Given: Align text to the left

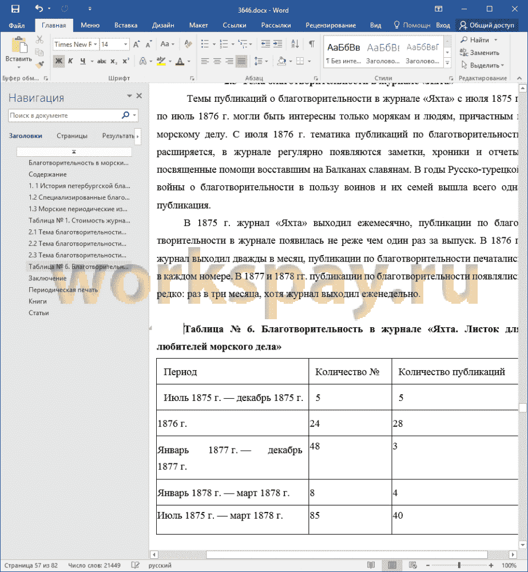Looking at the screenshot, I should [x=205, y=61].
